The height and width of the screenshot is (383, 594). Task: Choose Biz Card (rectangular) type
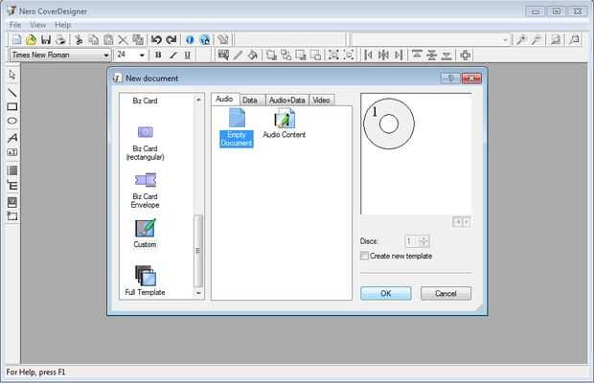coord(145,144)
